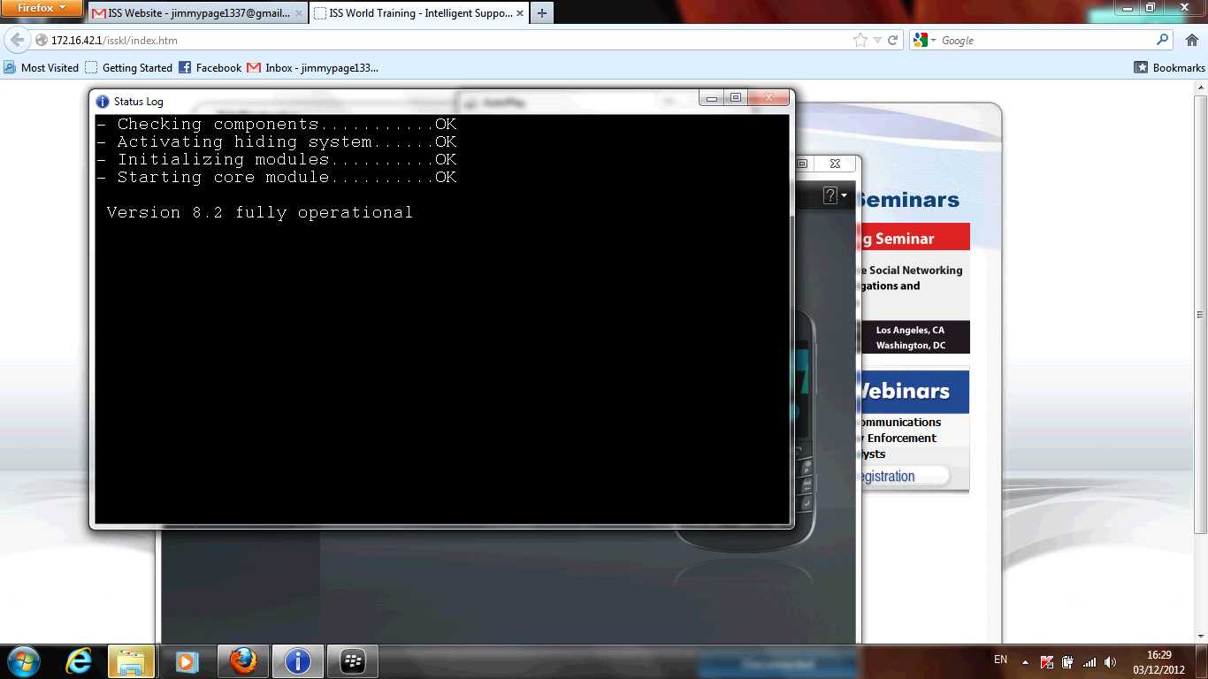The width and height of the screenshot is (1208, 679).
Task: Switch to Status Log taskbar button
Action: pyautogui.click(x=298, y=660)
